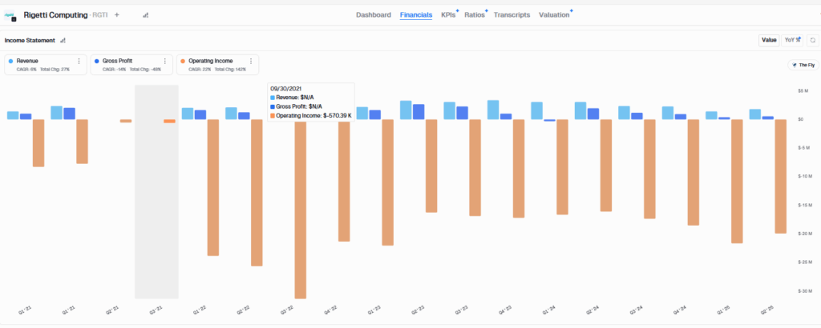Image resolution: width=821 pixels, height=328 pixels.
Task: Click the chart icon beside Income Statement
Action: pos(63,40)
